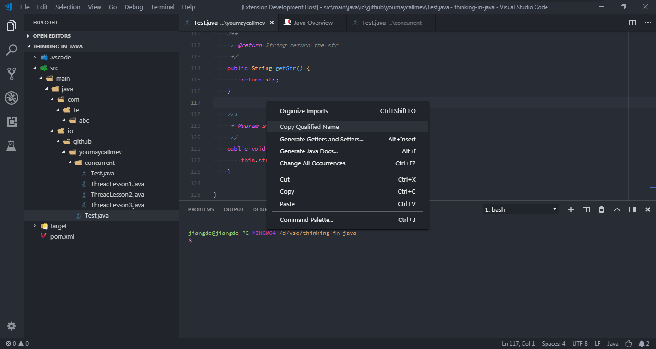Open ThreadLesson1.java in explorer

point(117,184)
